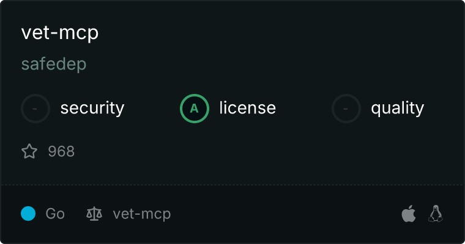Click the star icon beside 968
465x244 pixels.
[x=29, y=151]
